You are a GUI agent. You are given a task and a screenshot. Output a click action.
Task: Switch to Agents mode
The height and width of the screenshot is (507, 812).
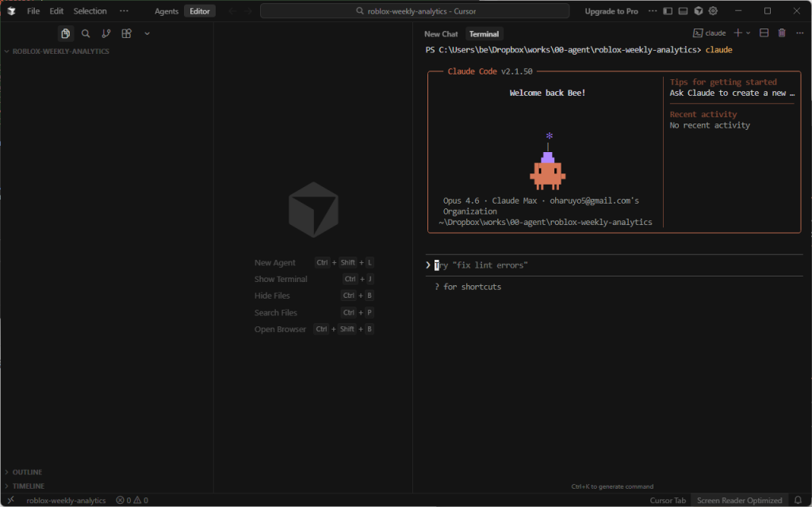click(x=167, y=11)
